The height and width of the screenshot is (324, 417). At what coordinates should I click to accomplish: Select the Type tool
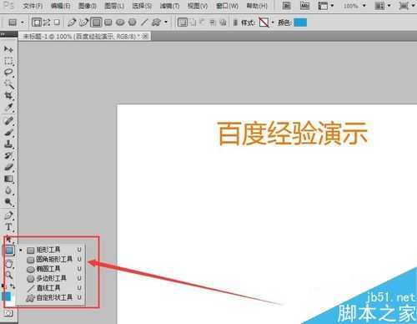click(8, 227)
